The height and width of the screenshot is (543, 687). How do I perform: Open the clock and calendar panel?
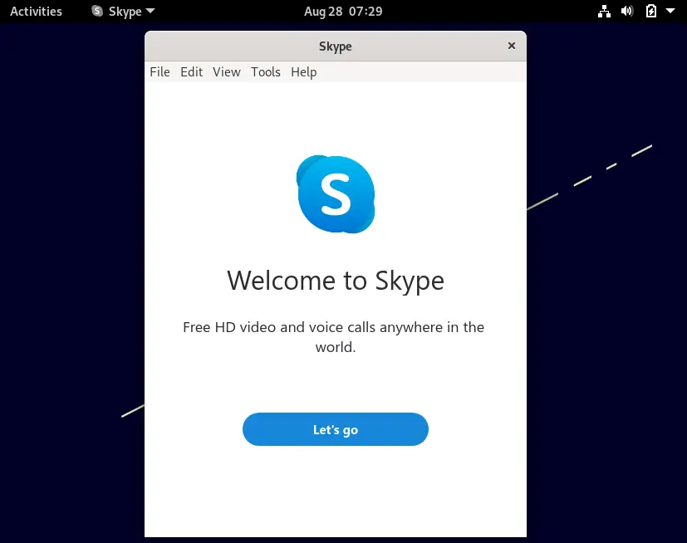(343, 12)
